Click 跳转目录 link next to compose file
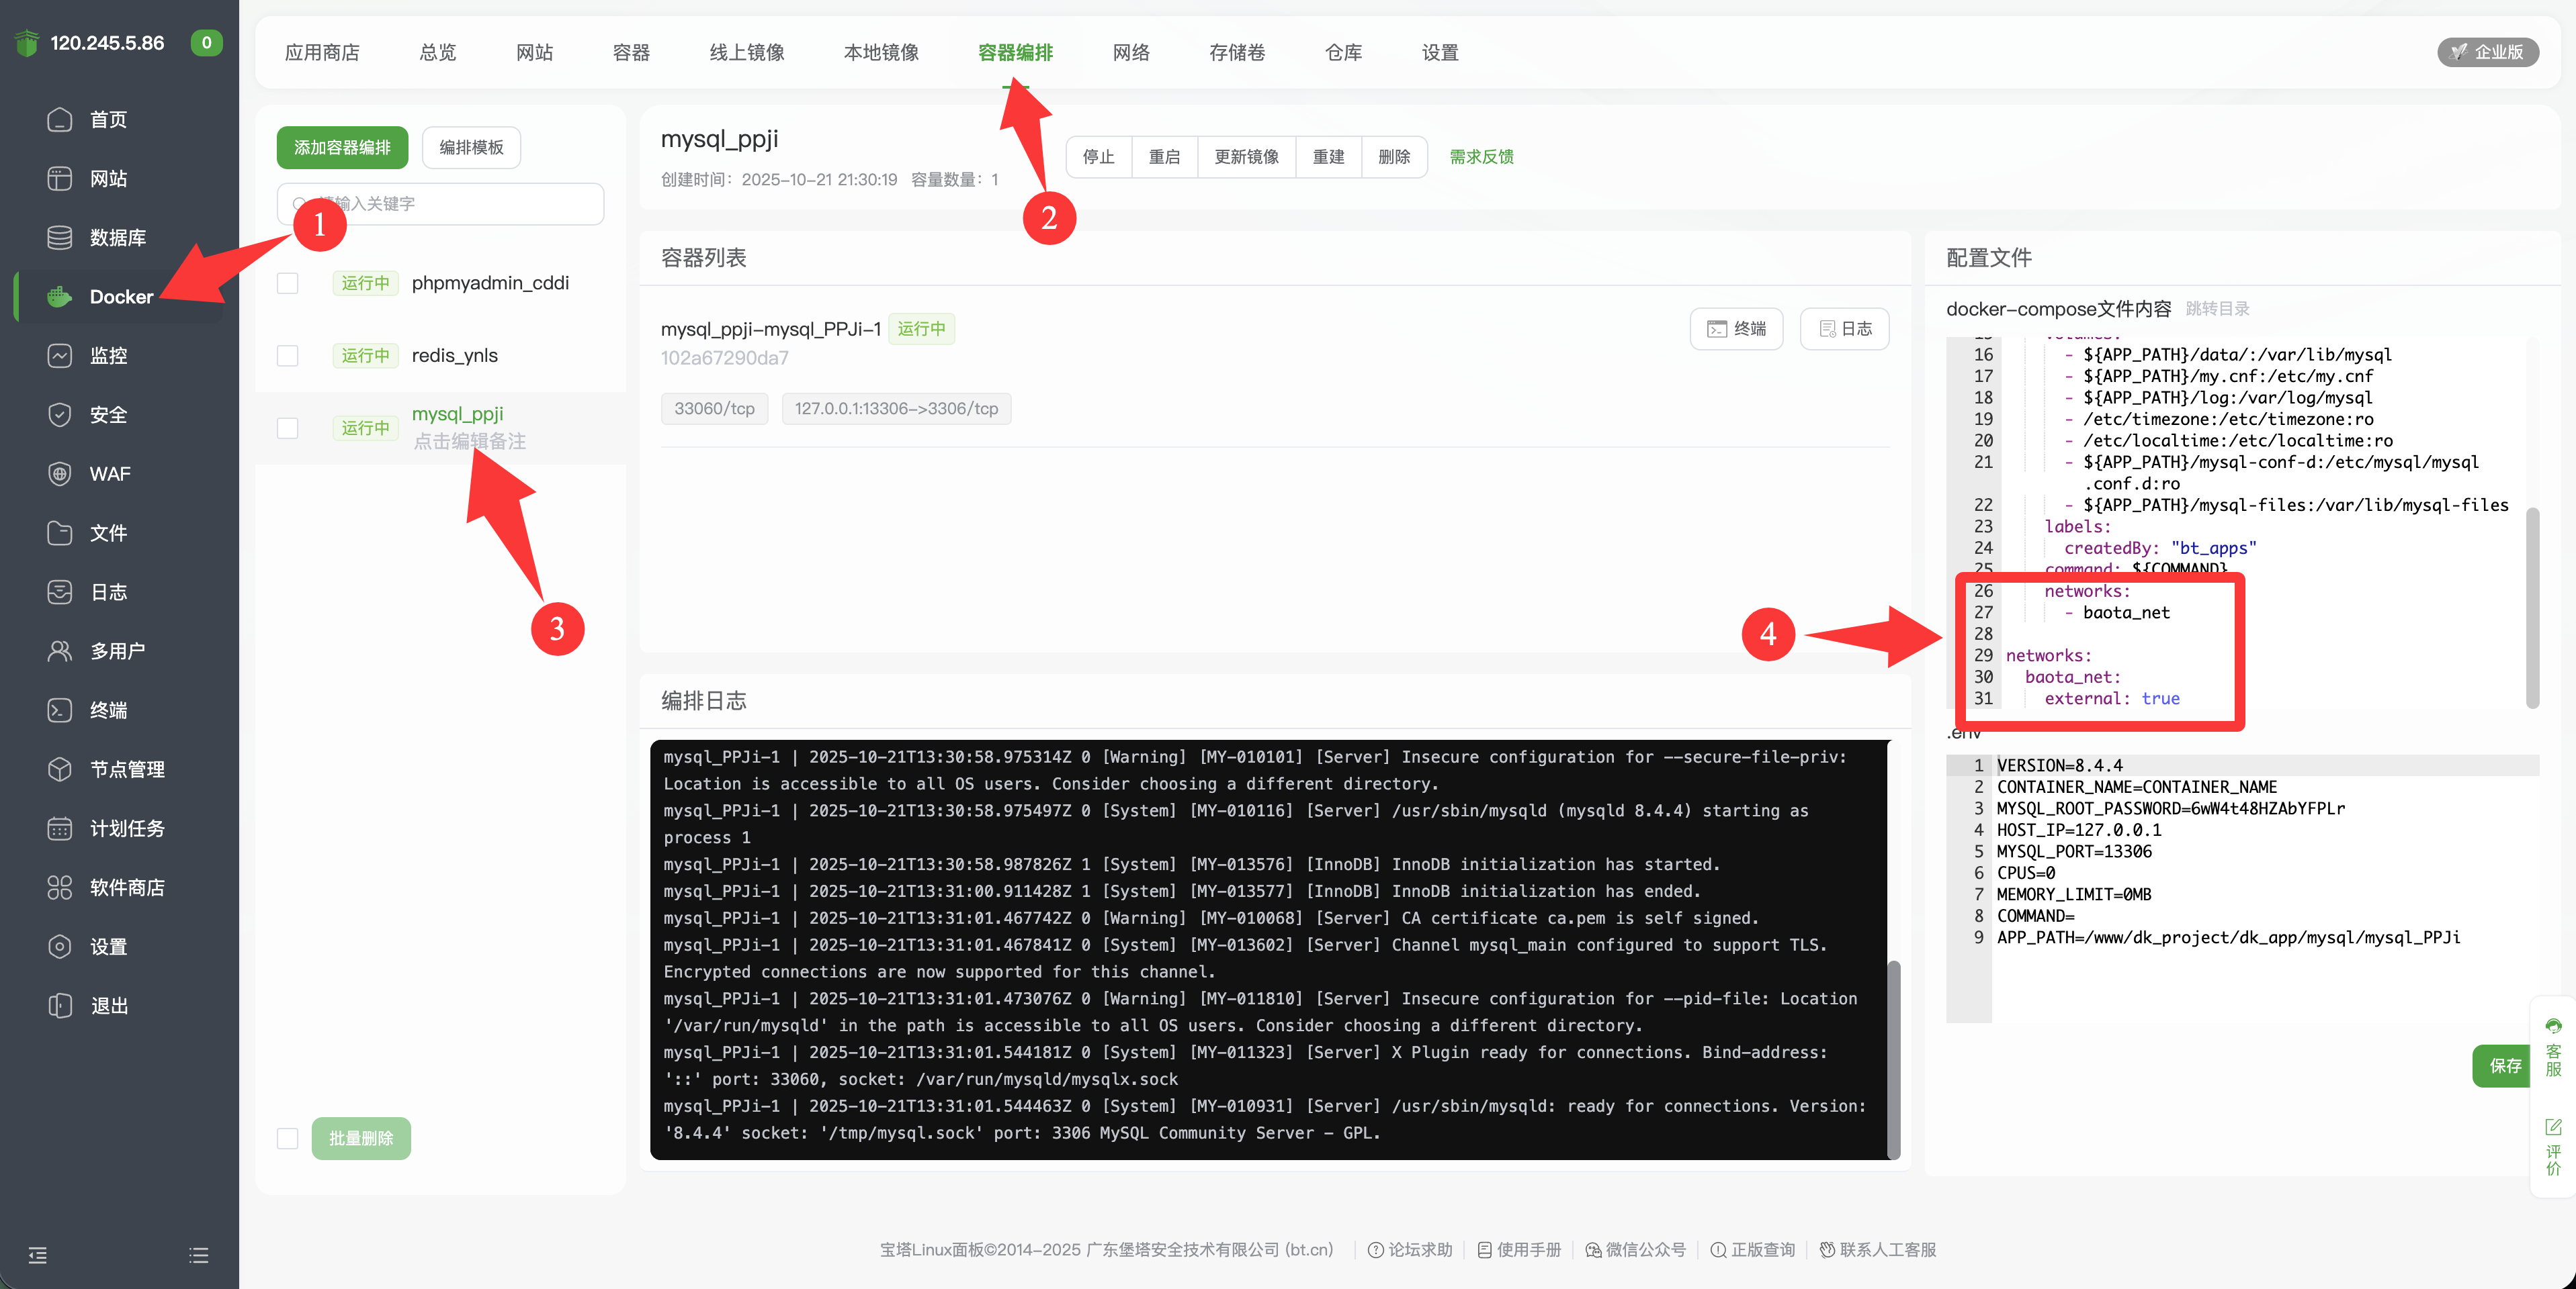2576x1289 pixels. coord(2217,309)
